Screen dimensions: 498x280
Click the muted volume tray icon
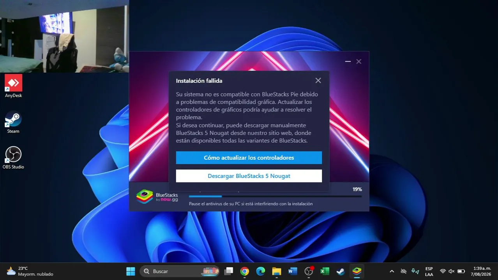[452, 271]
